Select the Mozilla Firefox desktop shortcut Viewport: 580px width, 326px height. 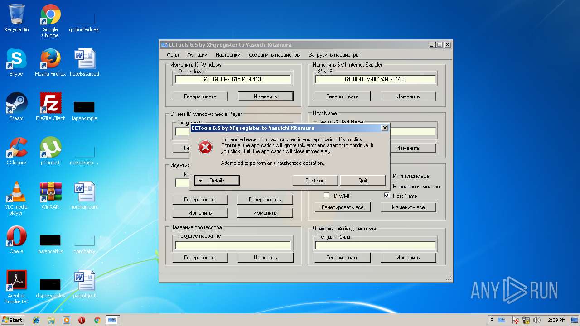click(x=50, y=62)
